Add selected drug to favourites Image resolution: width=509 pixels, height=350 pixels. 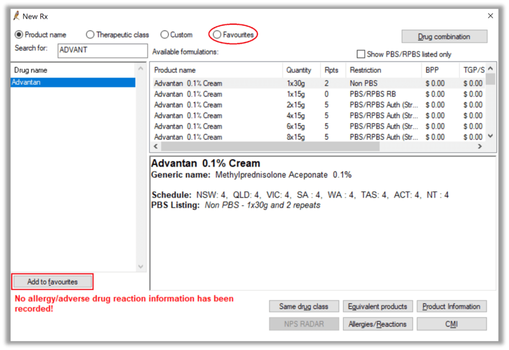pyautogui.click(x=52, y=281)
